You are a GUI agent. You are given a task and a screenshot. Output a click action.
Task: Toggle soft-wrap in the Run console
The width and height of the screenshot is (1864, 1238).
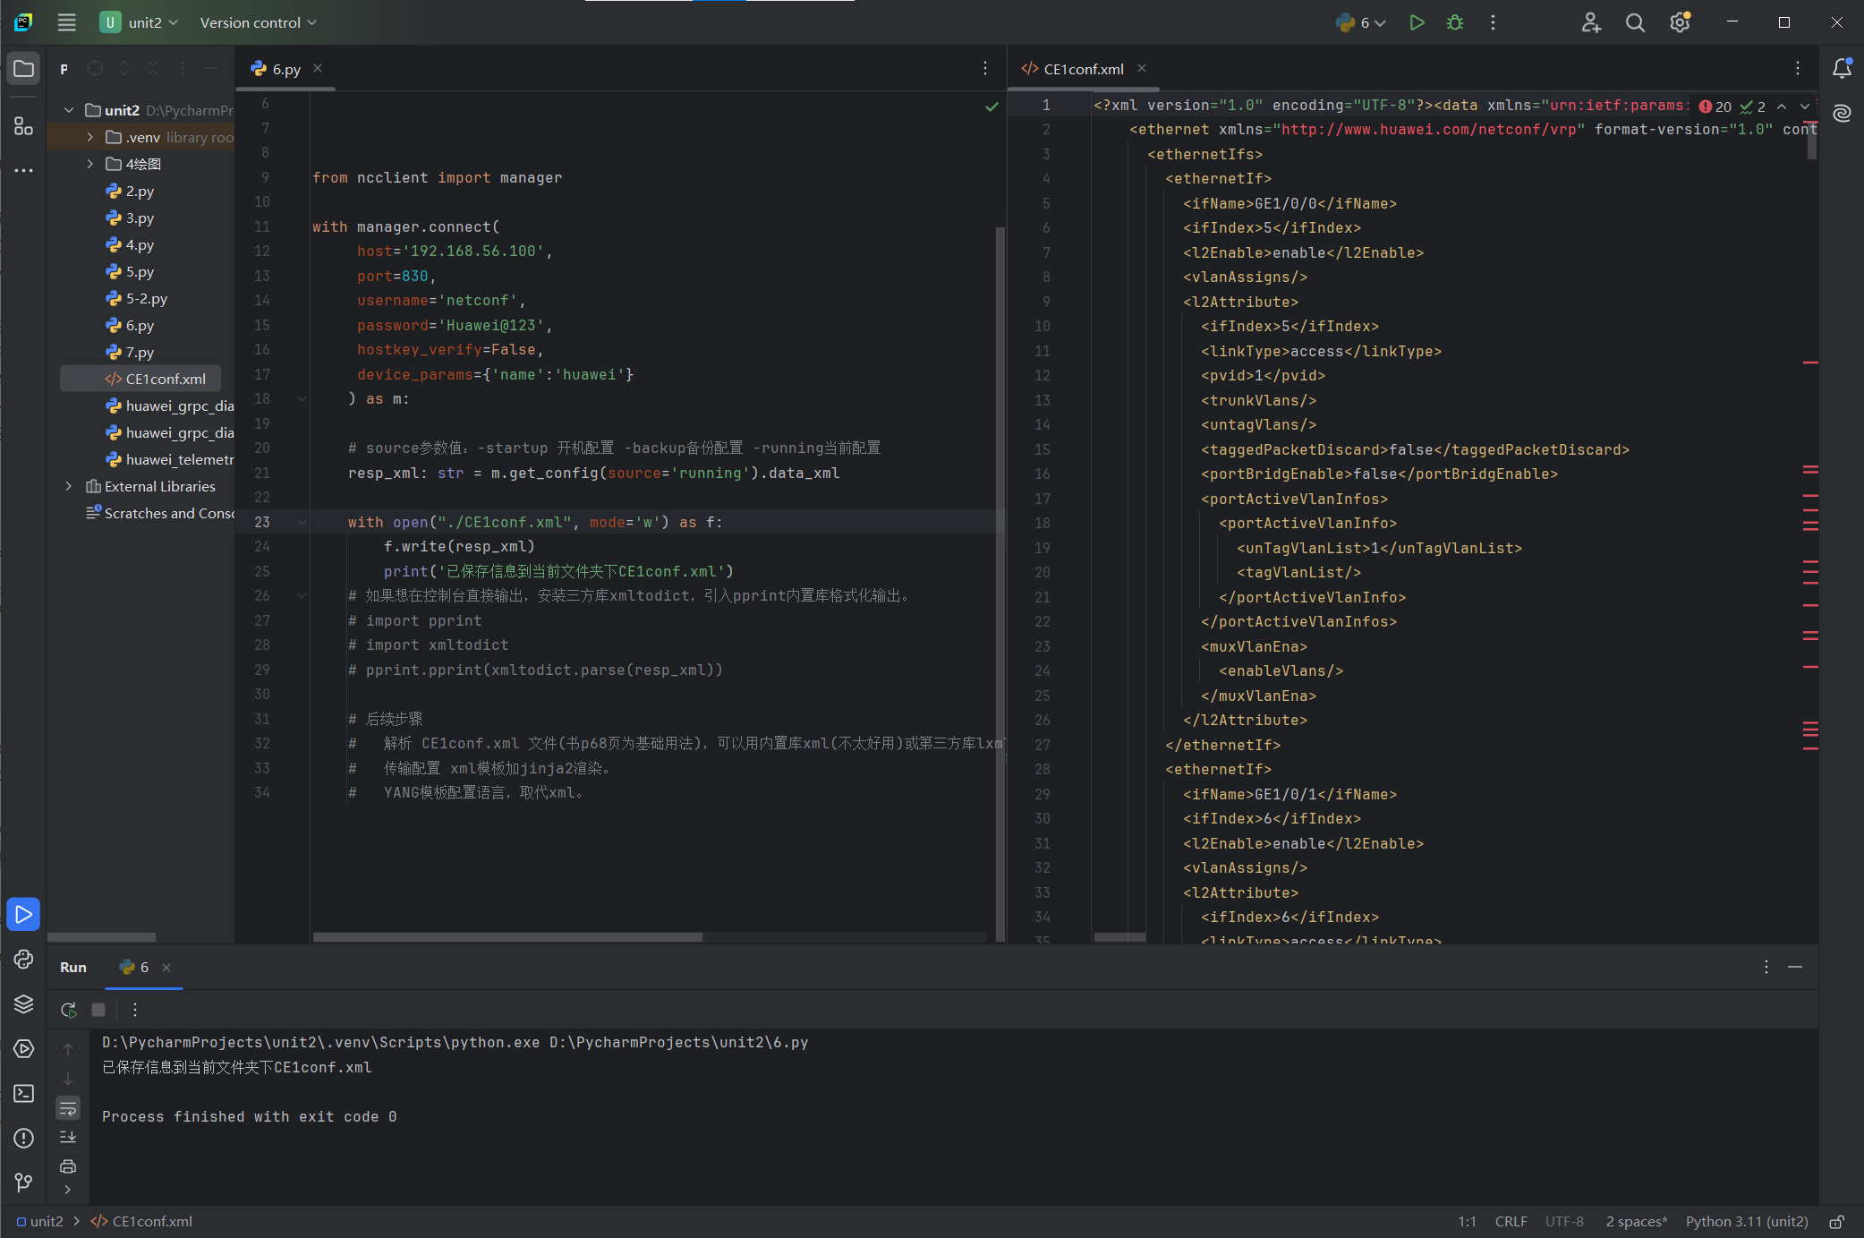(x=68, y=1108)
